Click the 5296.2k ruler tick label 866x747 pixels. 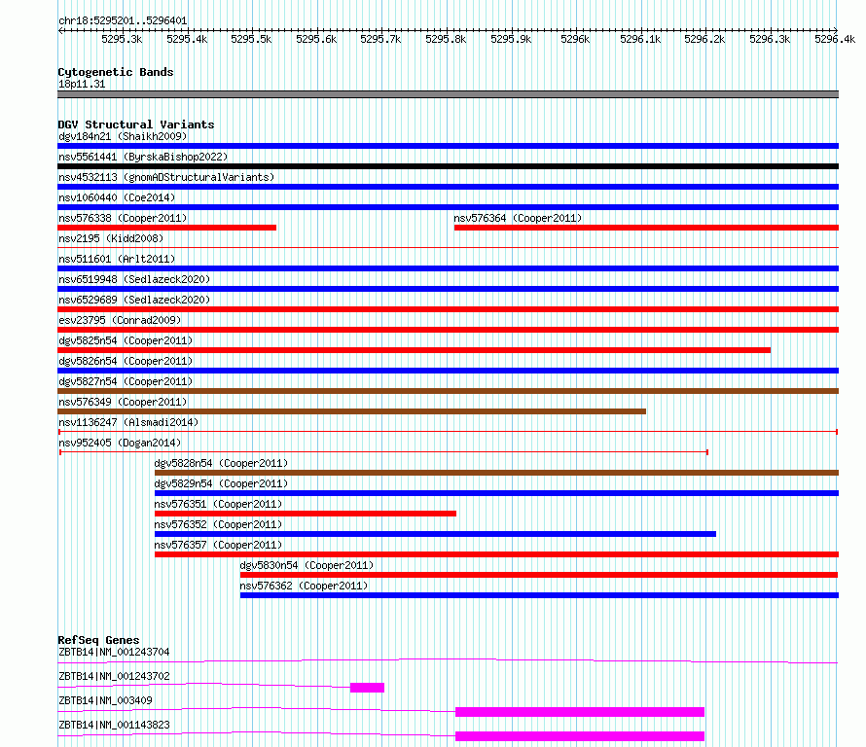click(704, 39)
